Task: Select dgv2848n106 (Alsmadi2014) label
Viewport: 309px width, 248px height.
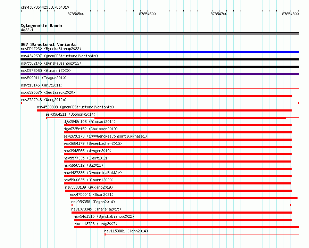Action: pyautogui.click(x=90, y=122)
